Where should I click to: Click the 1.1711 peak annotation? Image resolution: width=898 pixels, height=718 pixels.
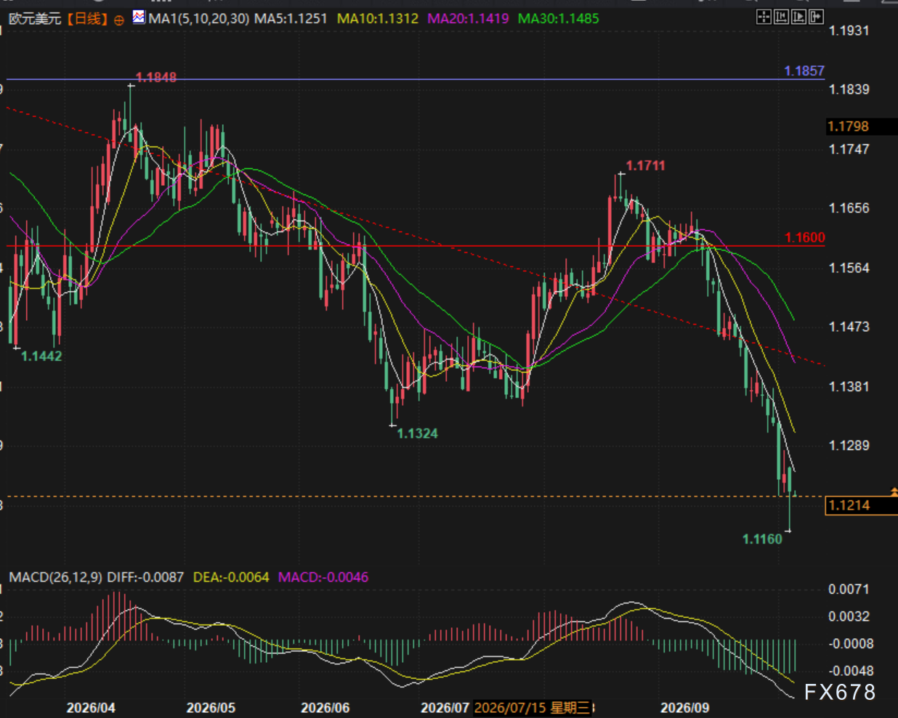(645, 166)
